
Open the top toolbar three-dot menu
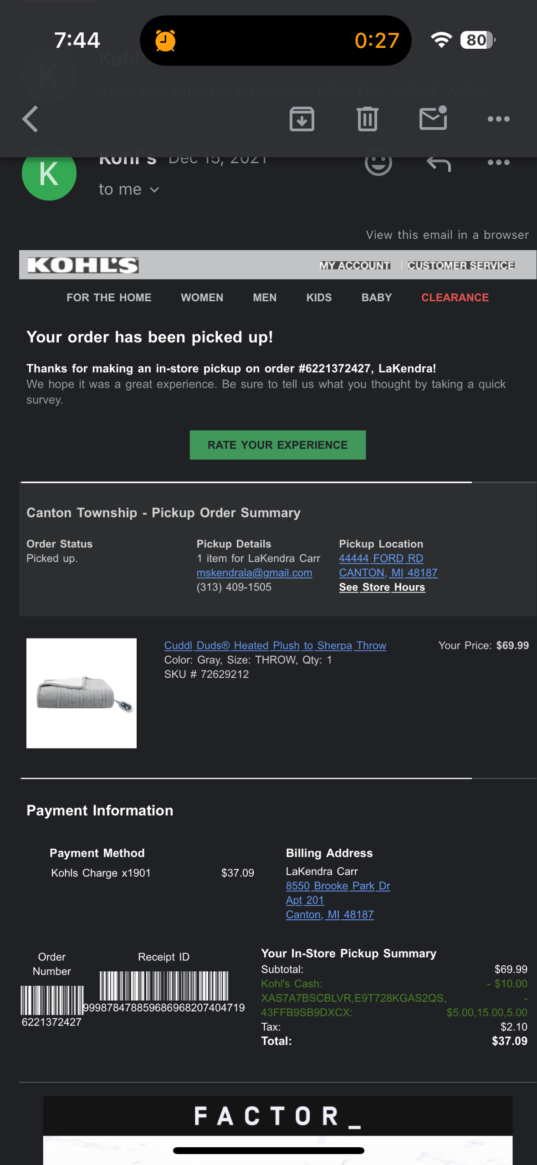click(x=498, y=119)
